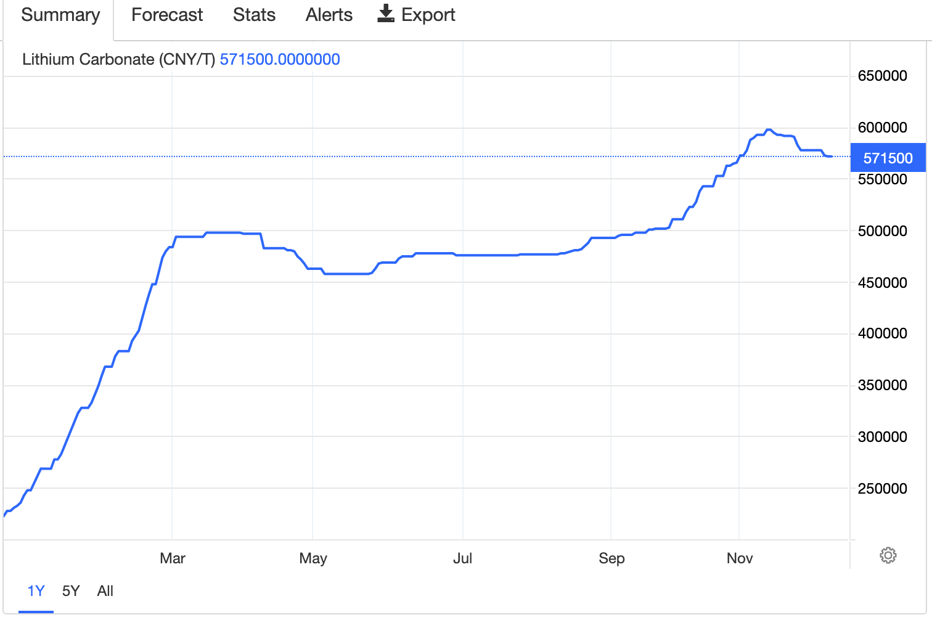This screenshot has height=620, width=932.
Task: Open the Forecast tab
Action: (x=167, y=15)
